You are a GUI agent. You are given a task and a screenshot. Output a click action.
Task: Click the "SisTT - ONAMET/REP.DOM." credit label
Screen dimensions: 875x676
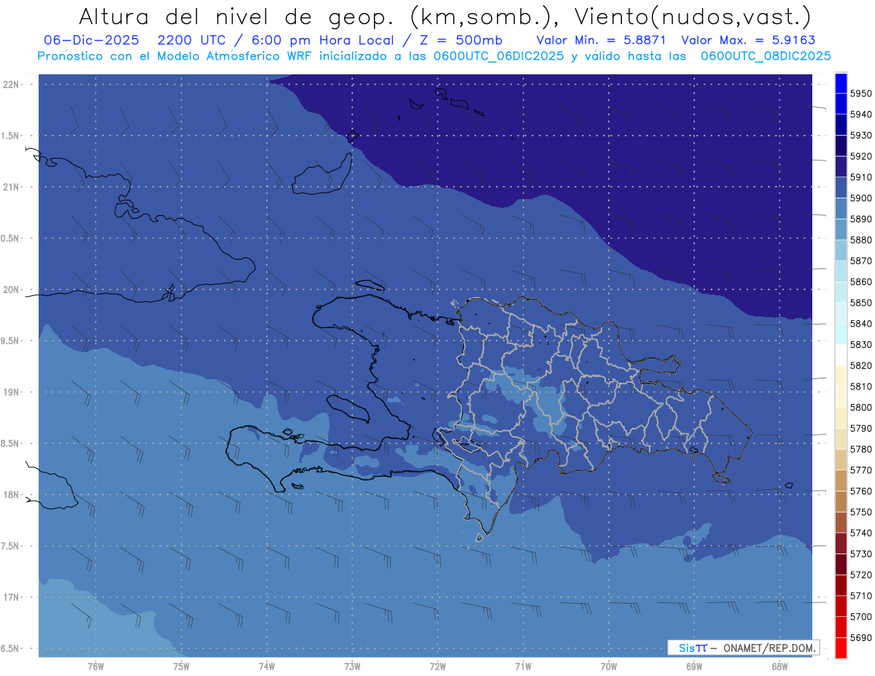point(743,648)
